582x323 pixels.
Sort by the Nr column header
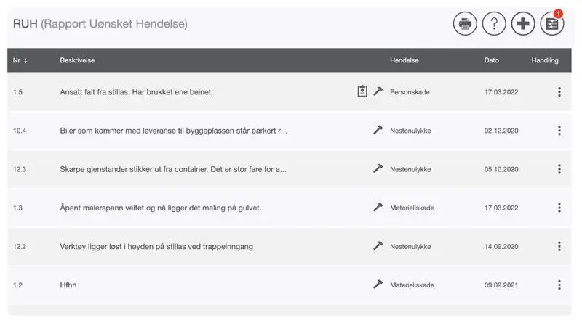(x=20, y=60)
